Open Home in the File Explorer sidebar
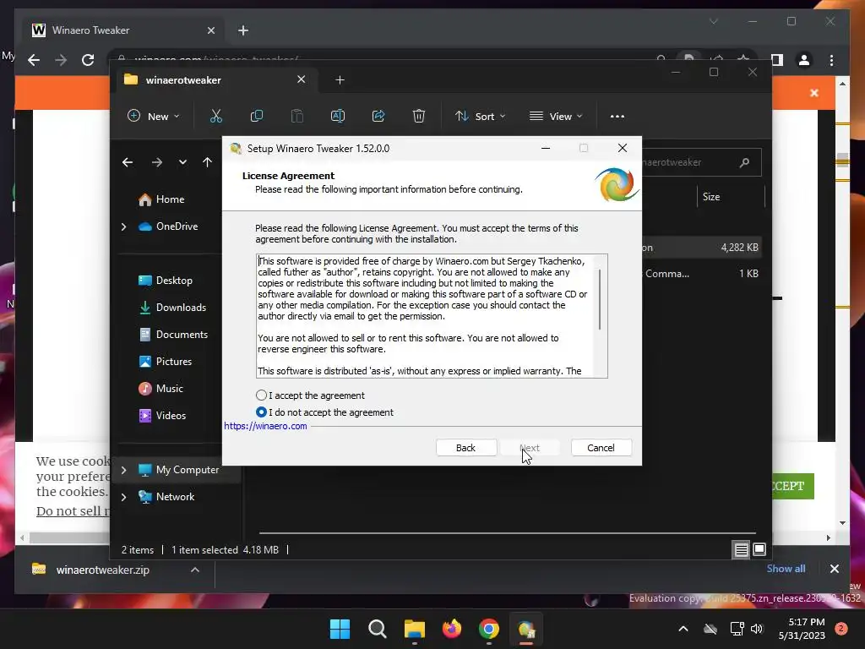 coord(161,199)
